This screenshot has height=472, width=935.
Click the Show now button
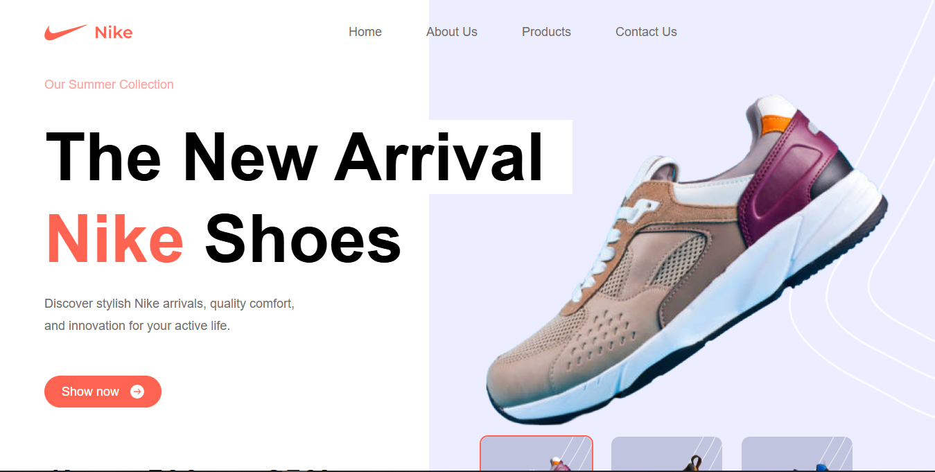point(103,392)
